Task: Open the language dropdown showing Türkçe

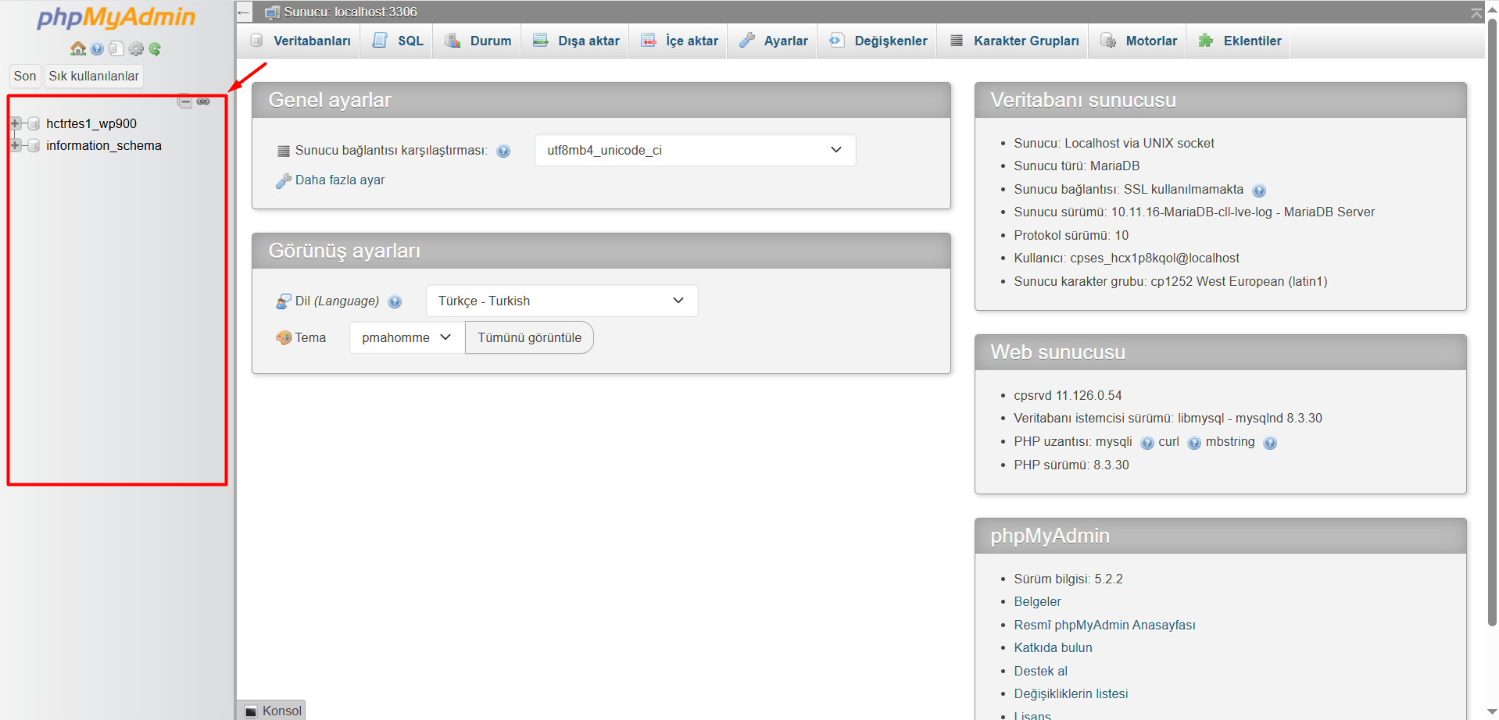Action: (x=562, y=301)
